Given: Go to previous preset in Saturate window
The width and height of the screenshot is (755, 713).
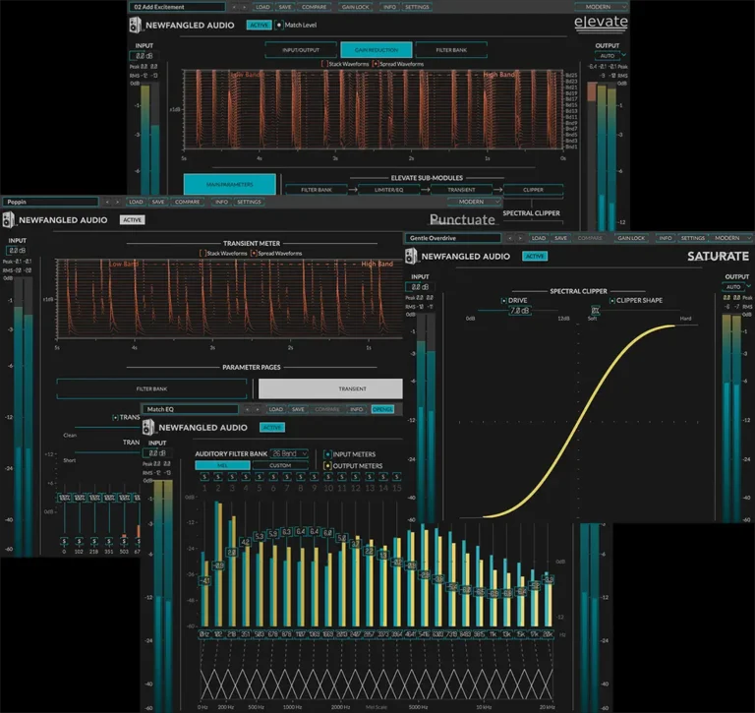Looking at the screenshot, I should (x=509, y=238).
